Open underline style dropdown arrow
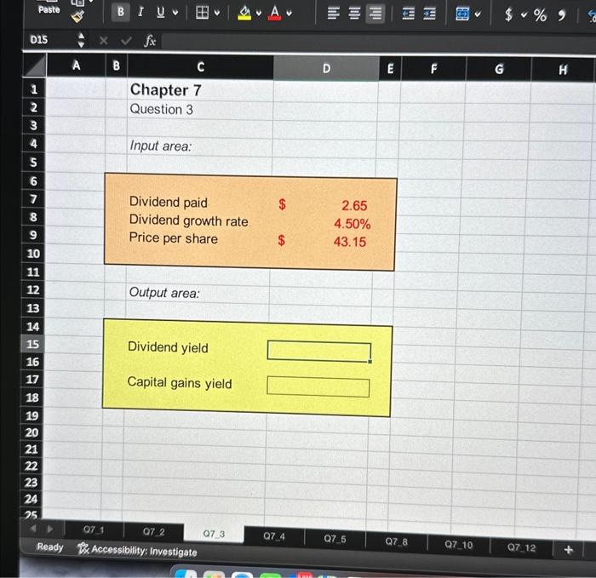Image resolution: width=596 pixels, height=578 pixels. tap(175, 13)
